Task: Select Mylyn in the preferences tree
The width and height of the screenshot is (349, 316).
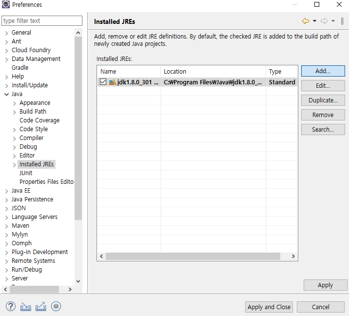Action: 20,235
